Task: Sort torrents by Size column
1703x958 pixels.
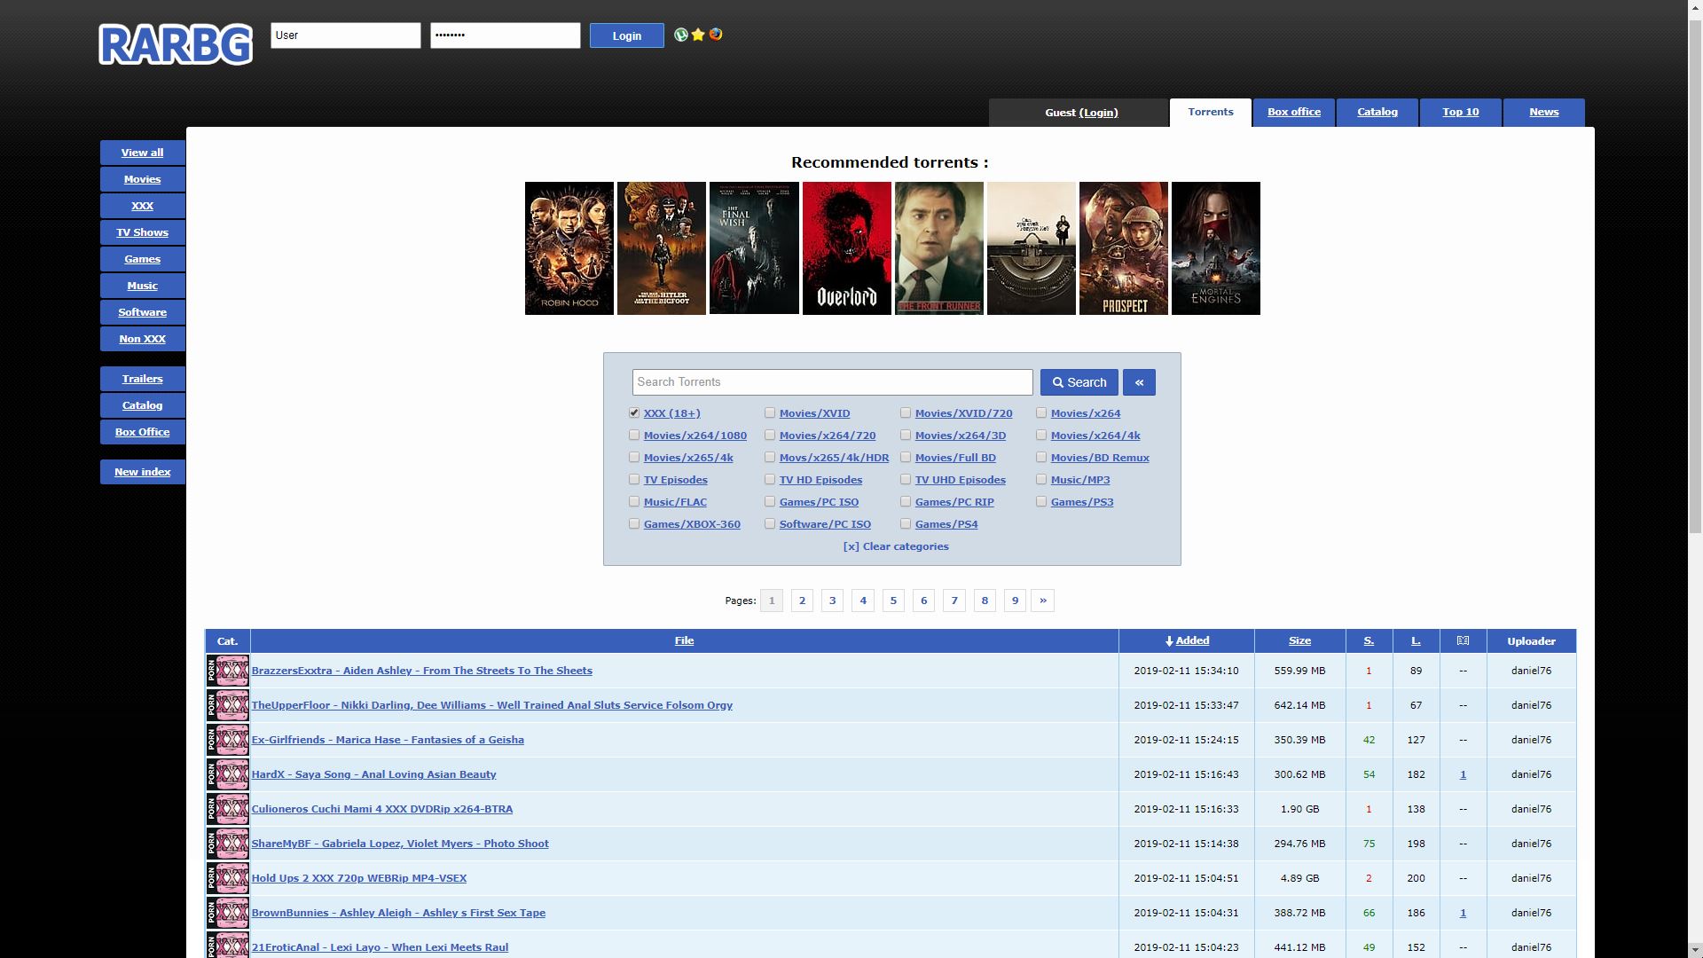Action: click(x=1299, y=640)
